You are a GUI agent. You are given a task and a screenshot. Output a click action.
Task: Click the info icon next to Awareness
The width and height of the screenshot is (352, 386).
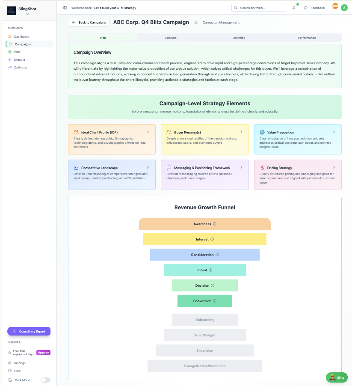click(215, 224)
